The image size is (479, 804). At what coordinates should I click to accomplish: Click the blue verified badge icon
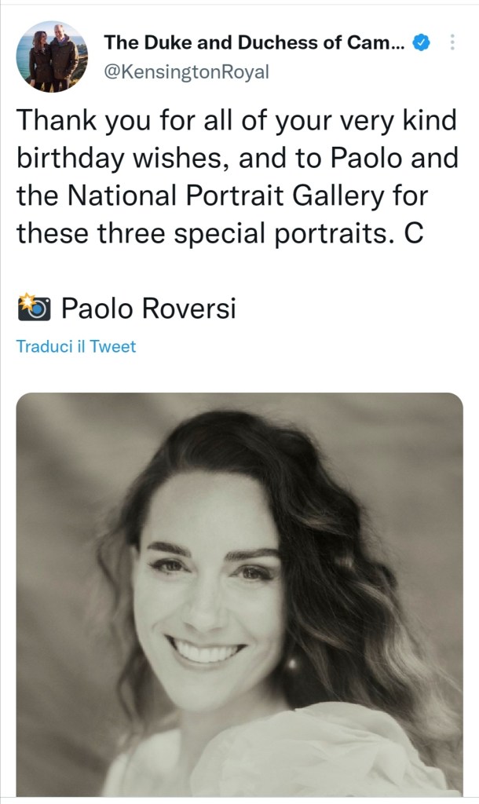coord(422,42)
